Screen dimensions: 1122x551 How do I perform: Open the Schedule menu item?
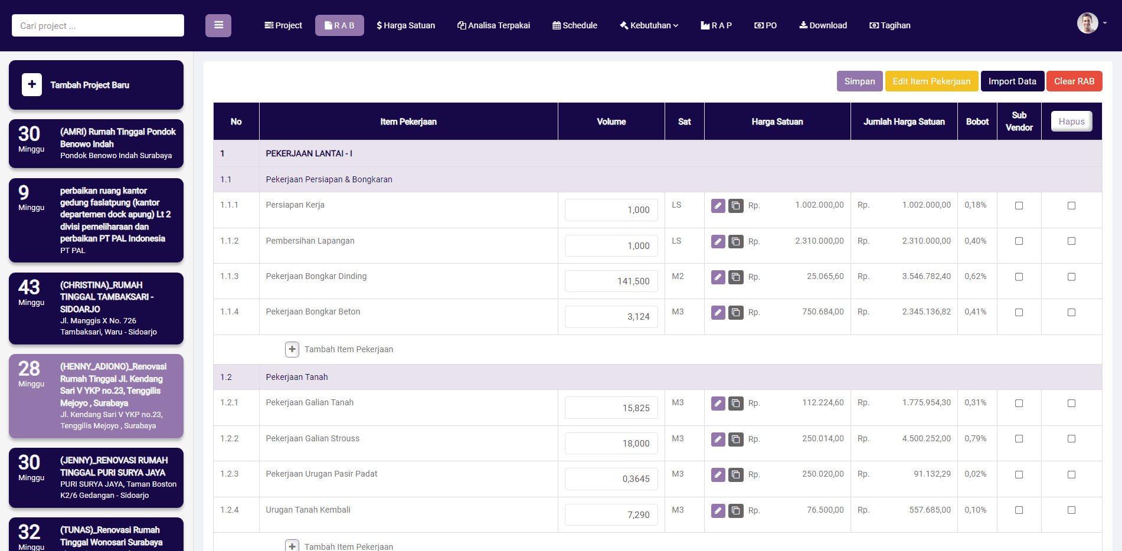click(575, 25)
